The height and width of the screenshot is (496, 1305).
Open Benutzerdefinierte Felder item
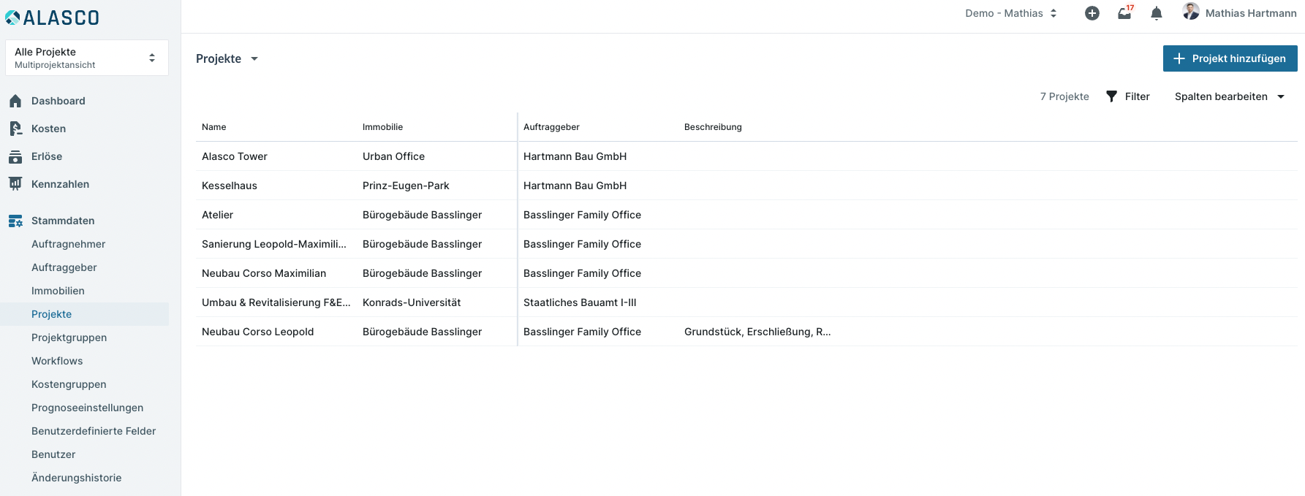pyautogui.click(x=94, y=431)
